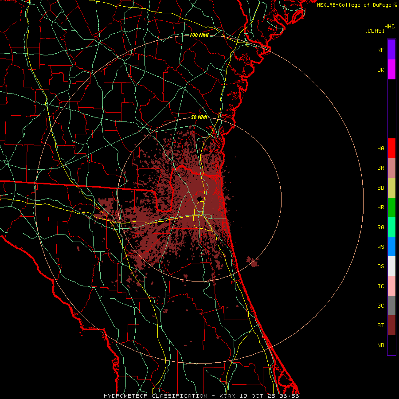Click the 'BD' legend label
399x399 pixels.
tap(380, 188)
